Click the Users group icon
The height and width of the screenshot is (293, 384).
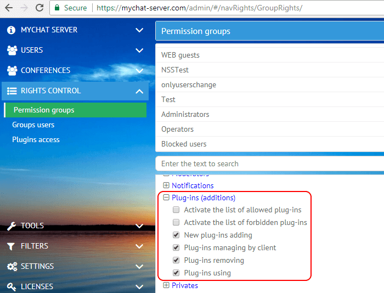point(12,50)
